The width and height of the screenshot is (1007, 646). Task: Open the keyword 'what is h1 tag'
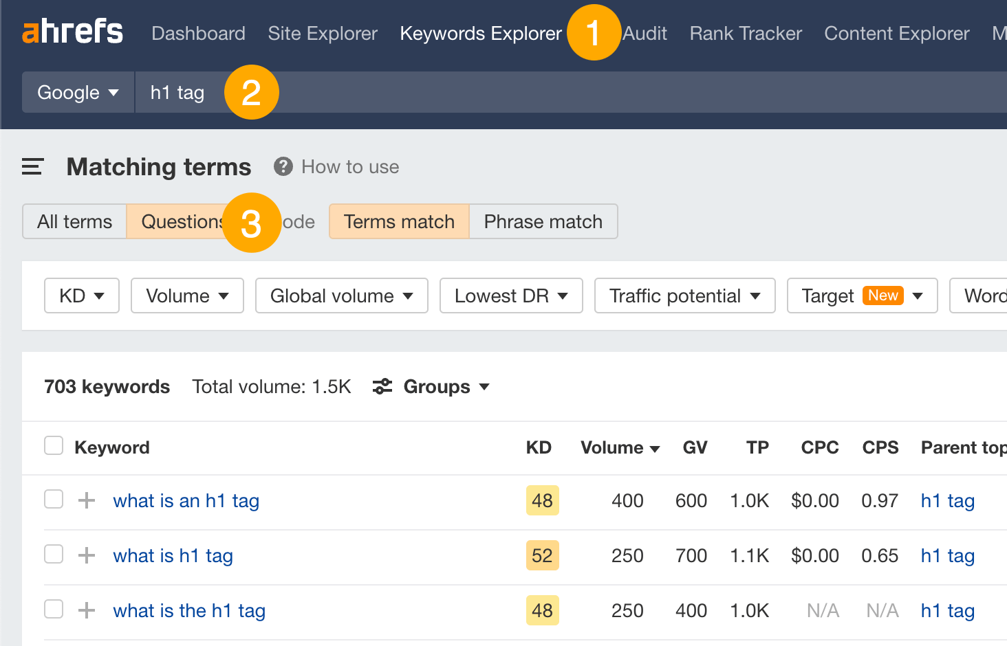pos(173,555)
